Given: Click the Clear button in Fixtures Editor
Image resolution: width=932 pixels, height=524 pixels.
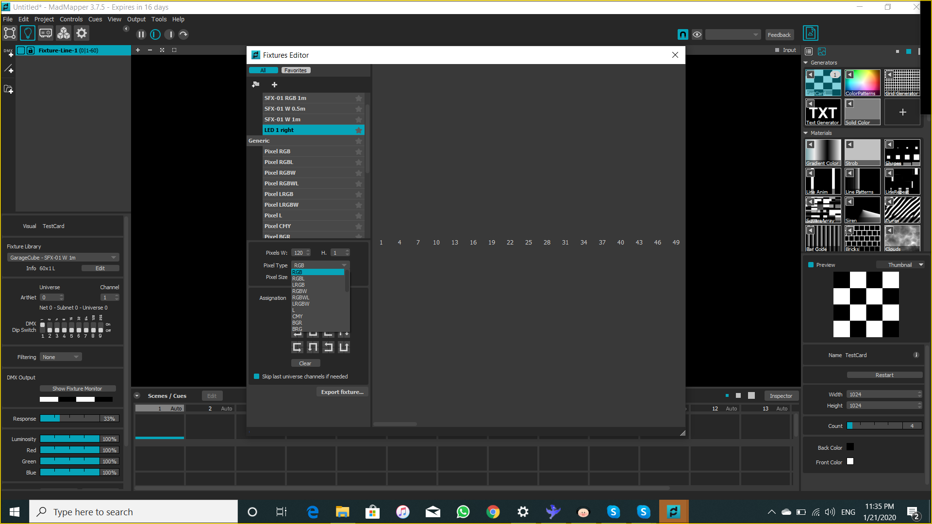Looking at the screenshot, I should (305, 363).
